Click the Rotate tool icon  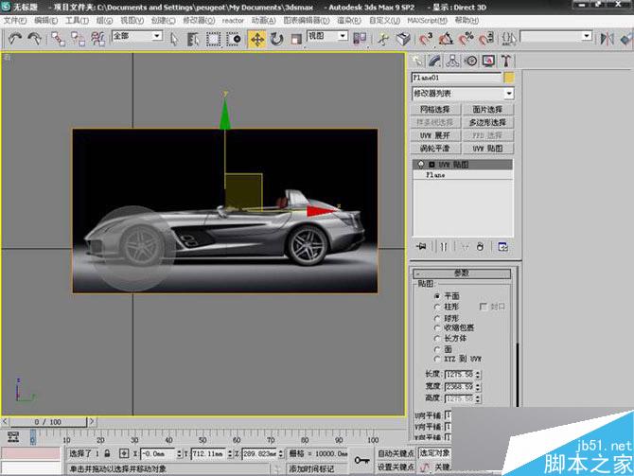[276, 39]
